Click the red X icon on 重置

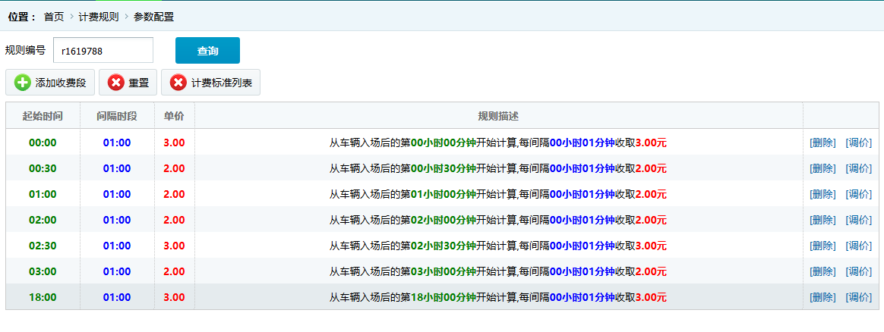click(x=116, y=83)
